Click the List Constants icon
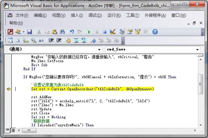 point(18,40)
